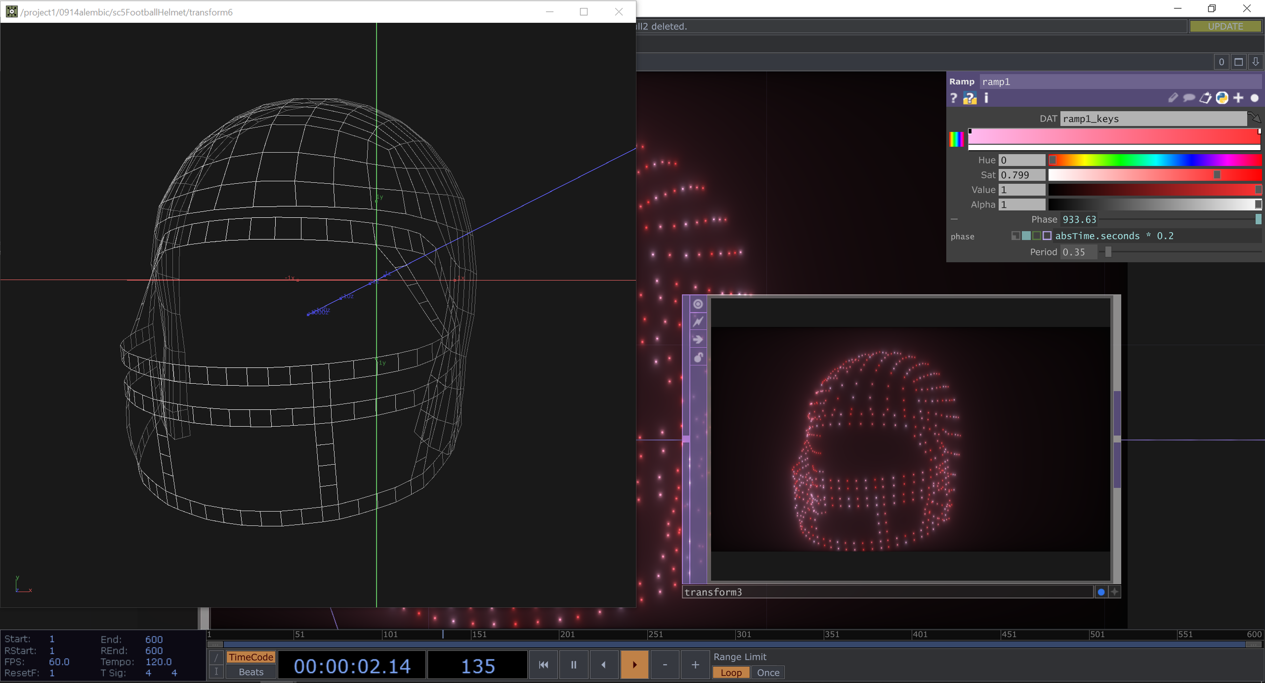Viewport: 1265px width, 683px height.
Task: Switch timeline display to Beats
Action: click(251, 672)
